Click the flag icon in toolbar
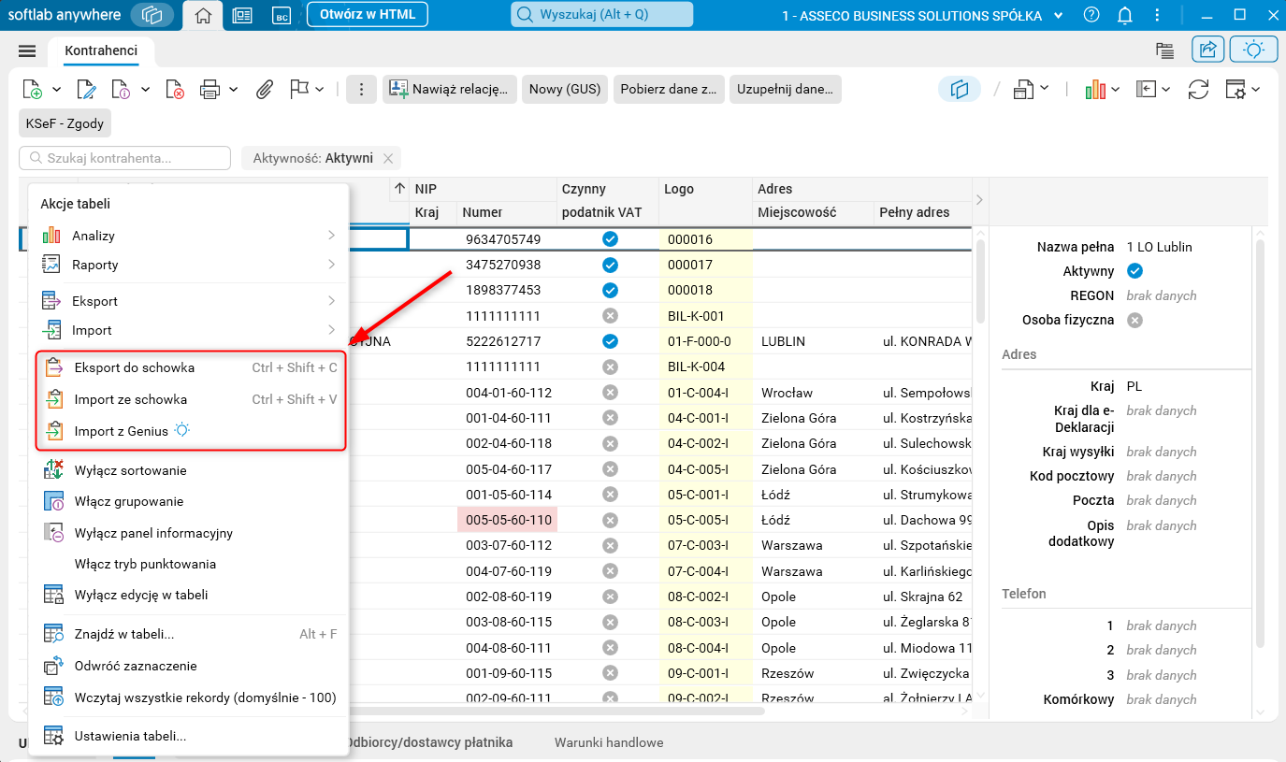Viewport: 1286px width, 762px height. tap(299, 89)
